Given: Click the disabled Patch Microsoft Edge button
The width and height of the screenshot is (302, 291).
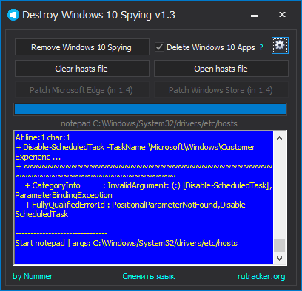Looking at the screenshot, I should tap(82, 90).
